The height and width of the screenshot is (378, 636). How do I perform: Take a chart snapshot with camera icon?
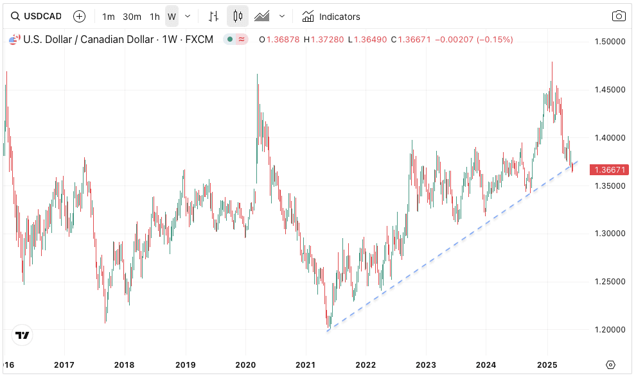(x=618, y=17)
